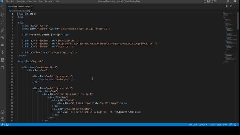Click the notifications bell in status bar
This screenshot has height=135, width=240.
[235, 124]
